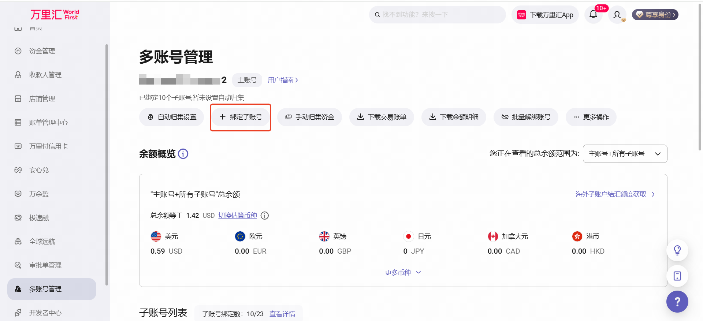
Task: Open the 更多操作 menu
Action: click(591, 117)
